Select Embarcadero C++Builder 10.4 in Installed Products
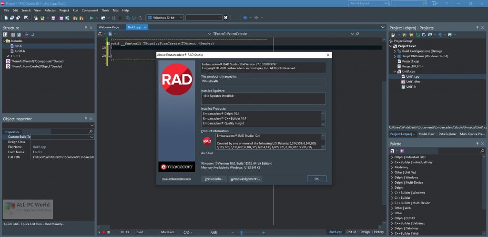This screenshot has width=488, height=237. pyautogui.click(x=225, y=118)
